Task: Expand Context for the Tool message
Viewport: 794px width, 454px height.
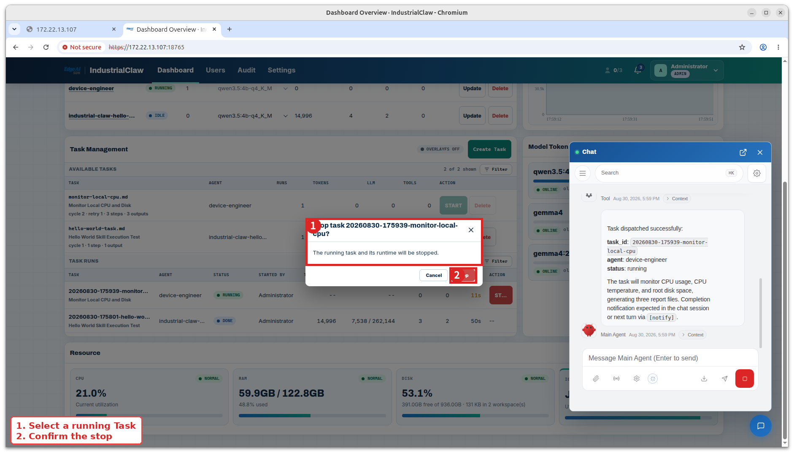Action: [x=676, y=199]
